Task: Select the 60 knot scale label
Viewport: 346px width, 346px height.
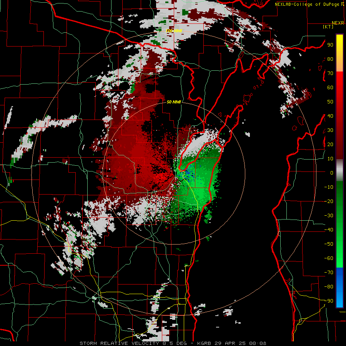Action: coord(330,88)
